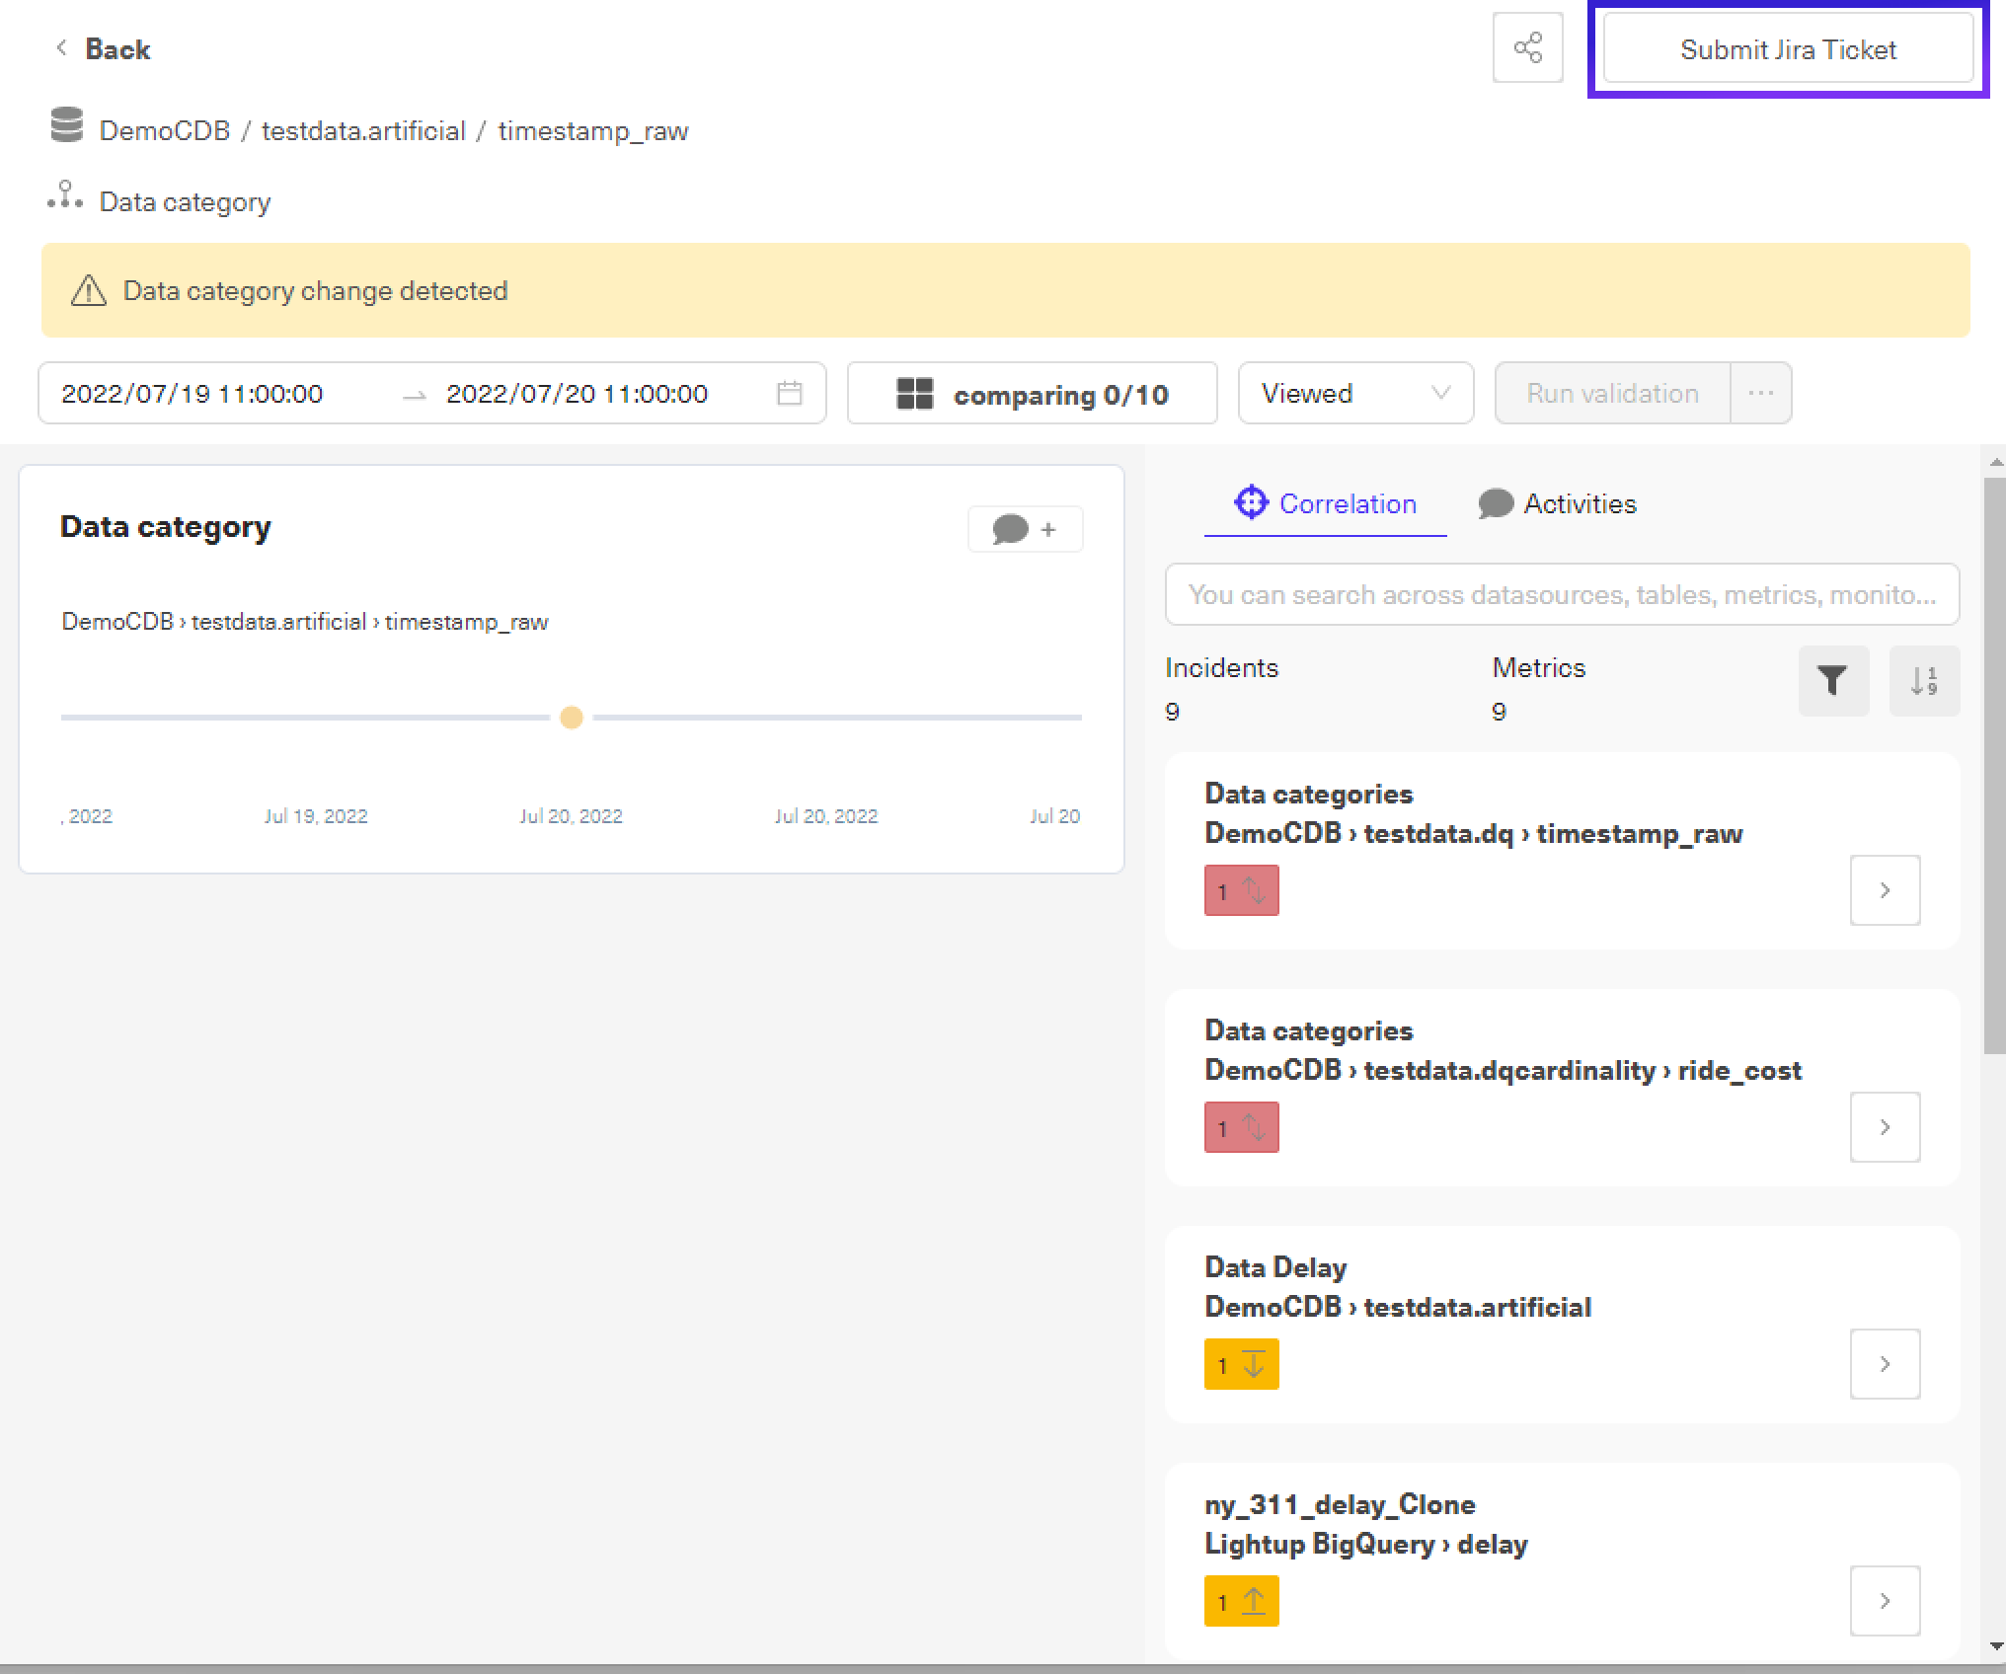Click the add comment icon on chart

tap(1025, 529)
